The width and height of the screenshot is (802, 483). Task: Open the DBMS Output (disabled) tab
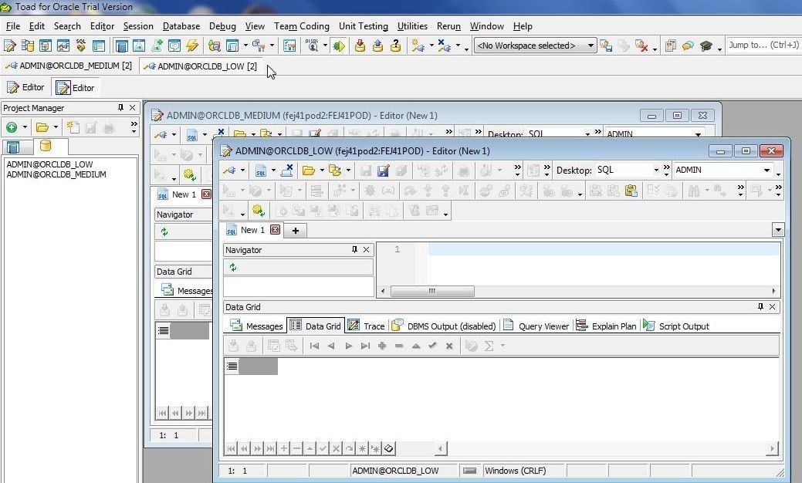coord(444,326)
